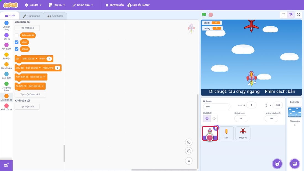
Task: Open the add extension button
Action: (x=6, y=165)
